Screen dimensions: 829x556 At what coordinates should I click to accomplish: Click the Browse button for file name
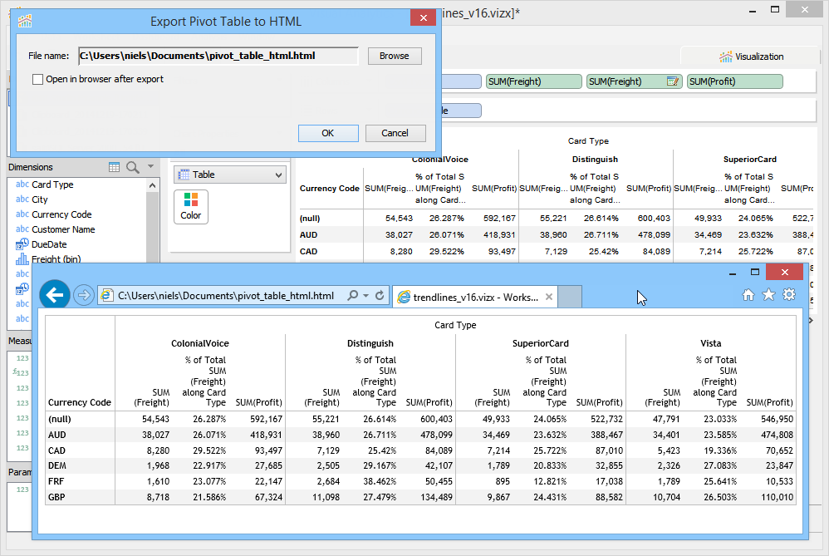click(395, 57)
